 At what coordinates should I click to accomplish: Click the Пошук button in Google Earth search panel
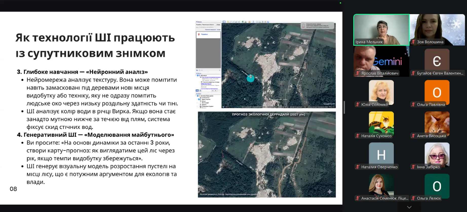218,25
